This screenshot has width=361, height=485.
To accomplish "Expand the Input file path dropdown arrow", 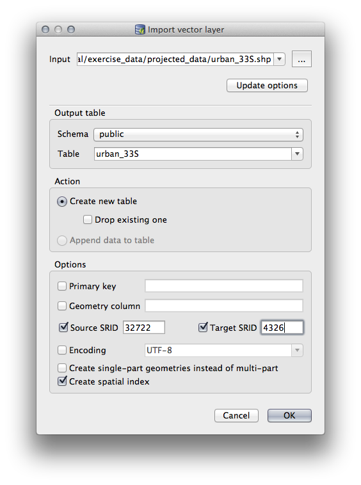I will (x=279, y=59).
